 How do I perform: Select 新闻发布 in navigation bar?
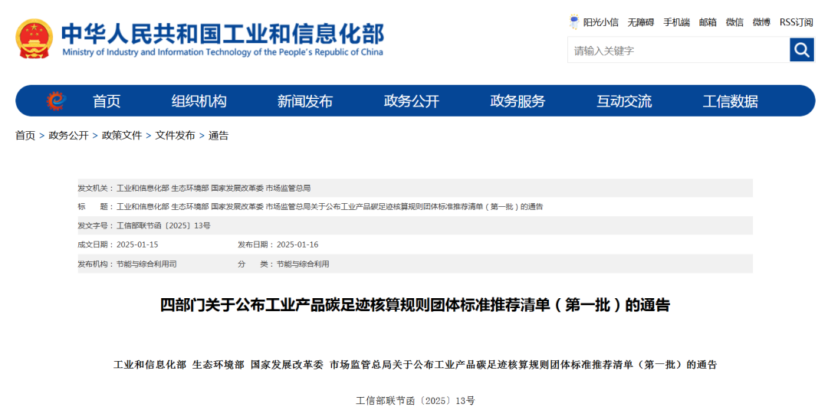click(x=305, y=101)
